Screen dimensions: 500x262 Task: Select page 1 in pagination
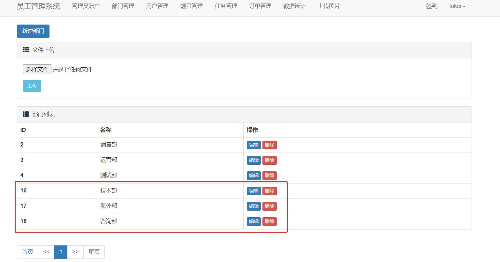[x=61, y=252]
